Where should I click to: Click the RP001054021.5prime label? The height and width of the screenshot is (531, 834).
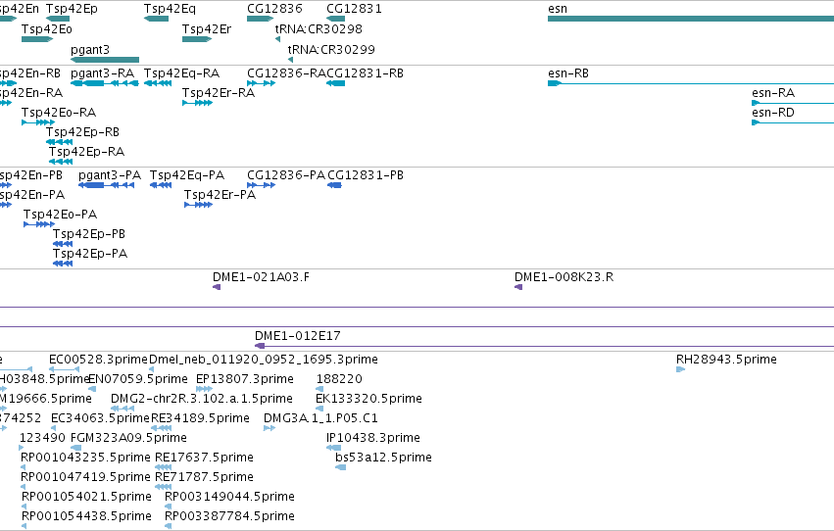[x=86, y=497]
